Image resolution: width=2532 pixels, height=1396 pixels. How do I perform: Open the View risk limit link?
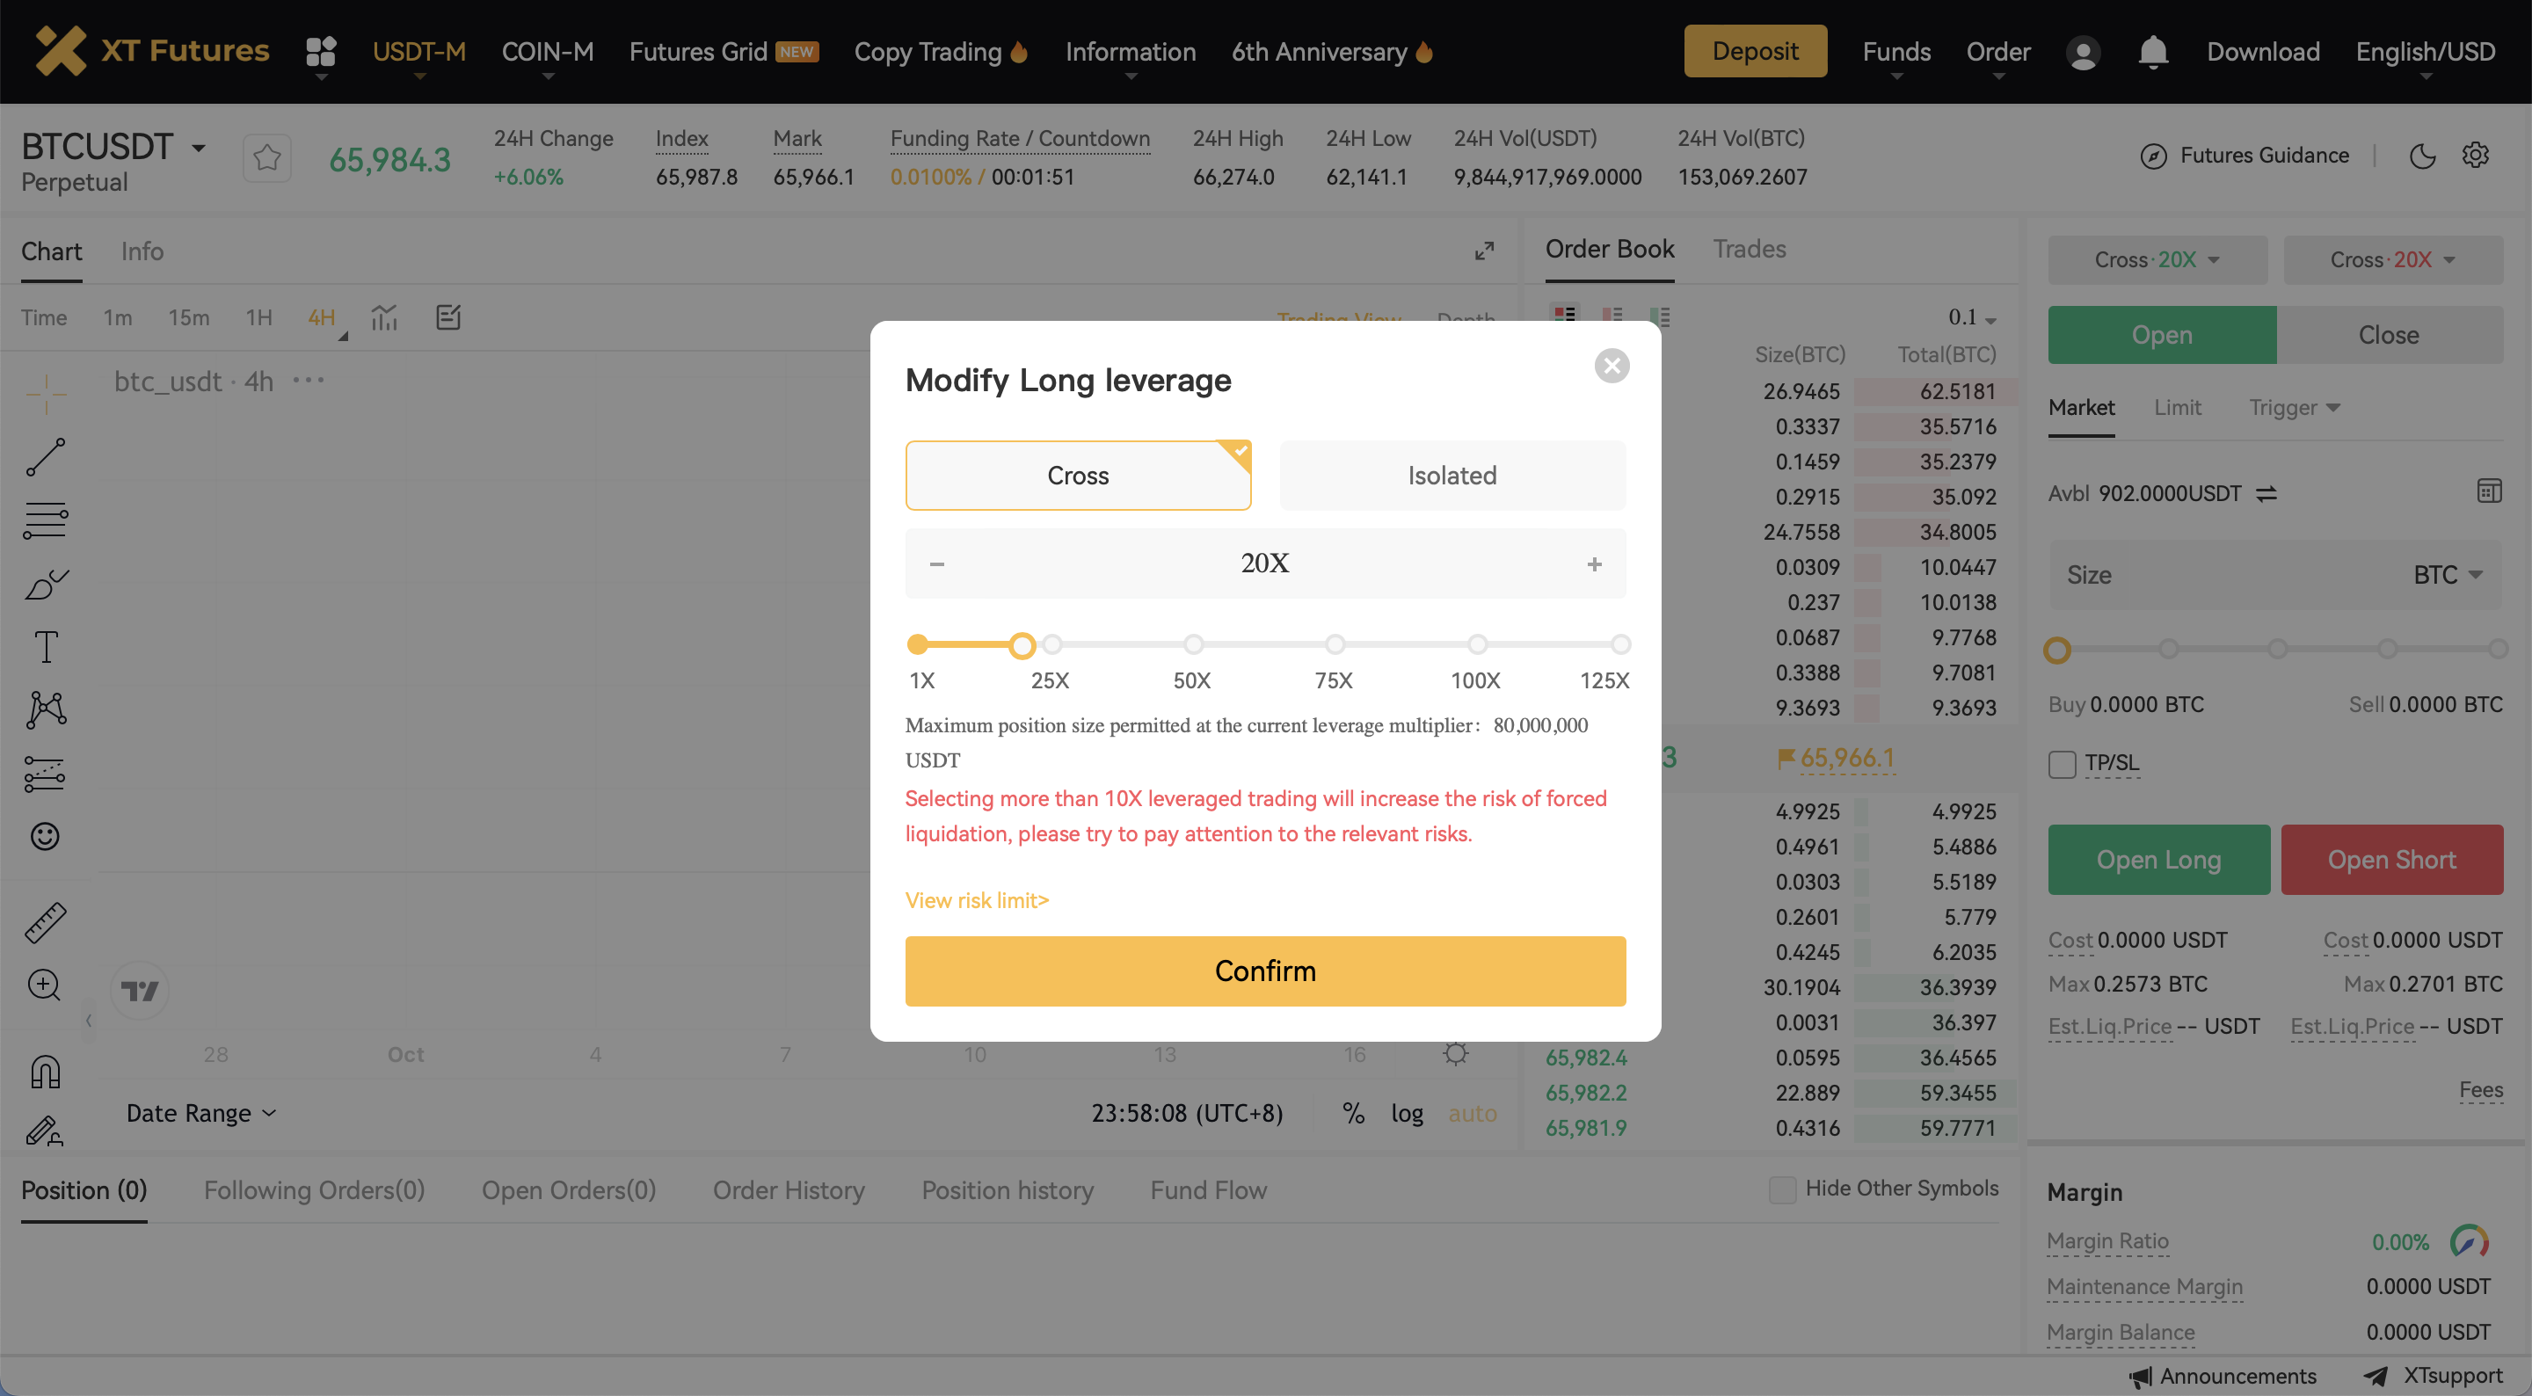pos(976,900)
